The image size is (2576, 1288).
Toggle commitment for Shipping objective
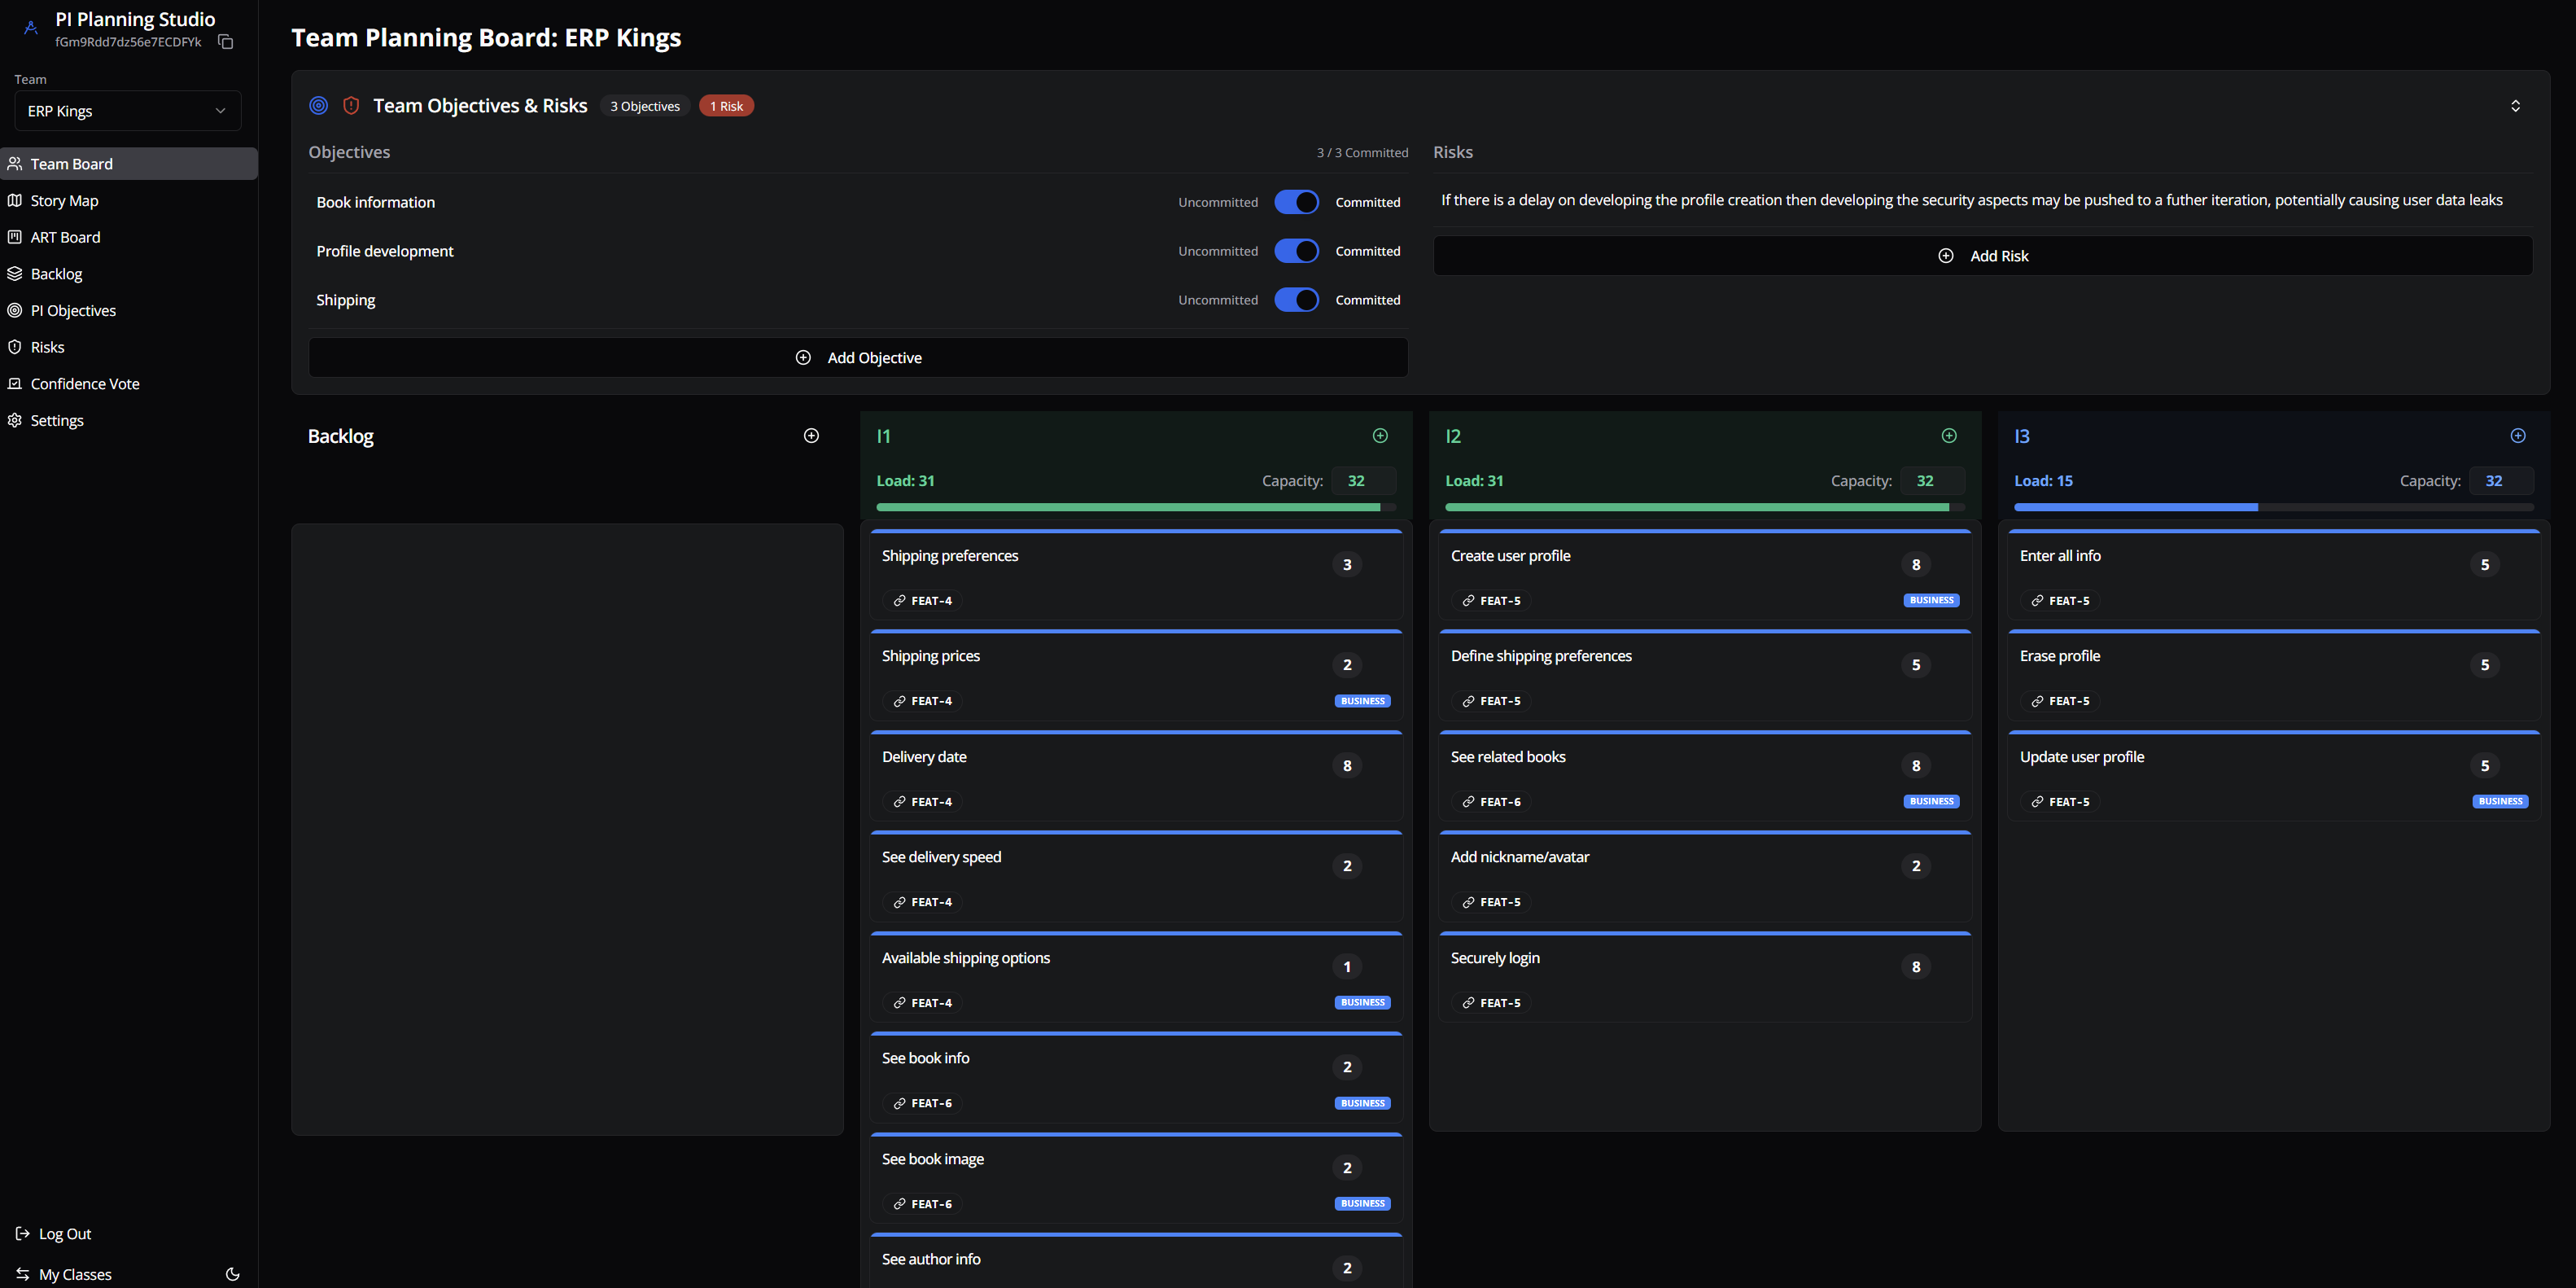click(1297, 300)
